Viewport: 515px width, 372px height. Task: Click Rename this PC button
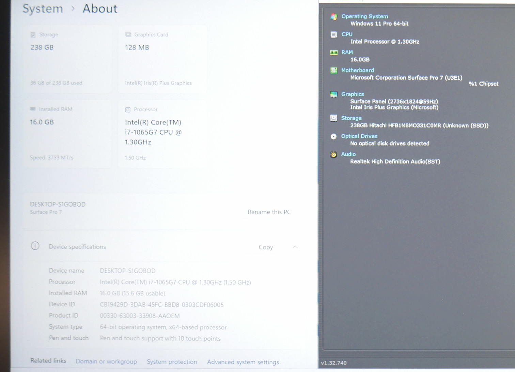click(269, 212)
